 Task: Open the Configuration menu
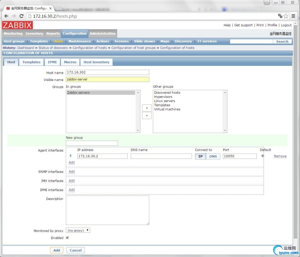coord(75,34)
